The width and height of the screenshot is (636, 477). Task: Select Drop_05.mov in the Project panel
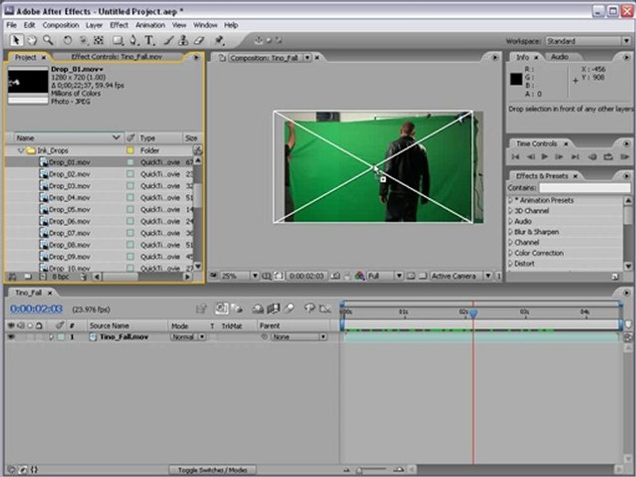70,210
